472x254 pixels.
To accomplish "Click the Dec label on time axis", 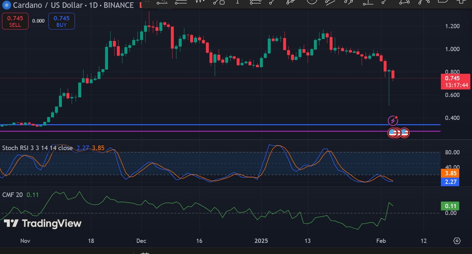I will click(141, 241).
